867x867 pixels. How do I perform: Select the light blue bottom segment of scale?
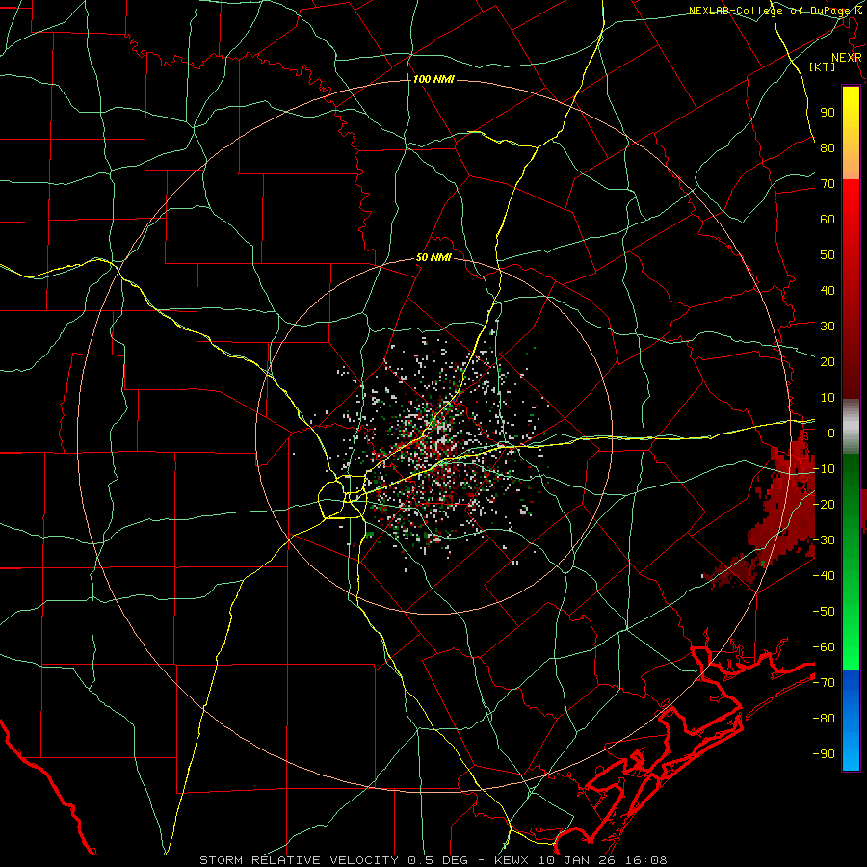pos(851,749)
